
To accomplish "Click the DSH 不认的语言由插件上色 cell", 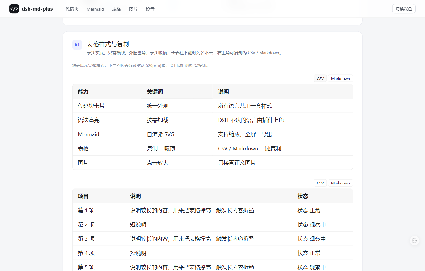I will [x=283, y=120].
